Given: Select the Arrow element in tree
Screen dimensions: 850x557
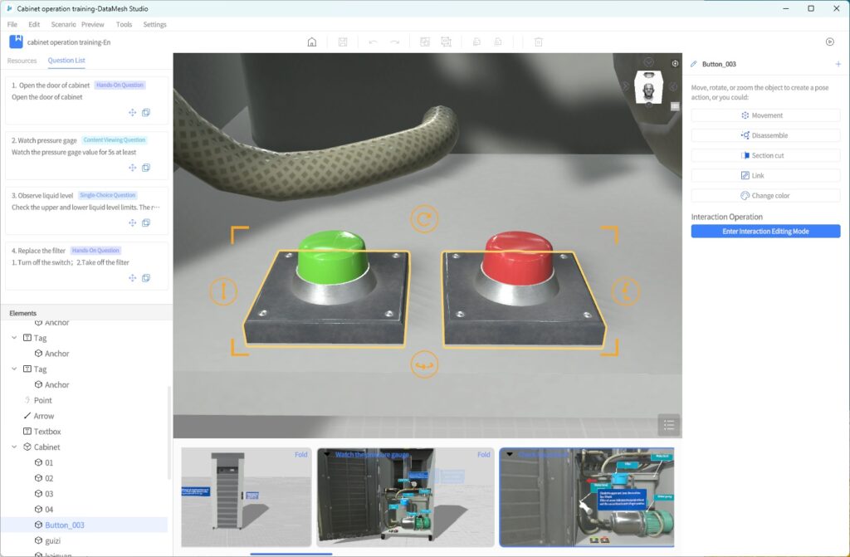Looking at the screenshot, I should pos(44,416).
